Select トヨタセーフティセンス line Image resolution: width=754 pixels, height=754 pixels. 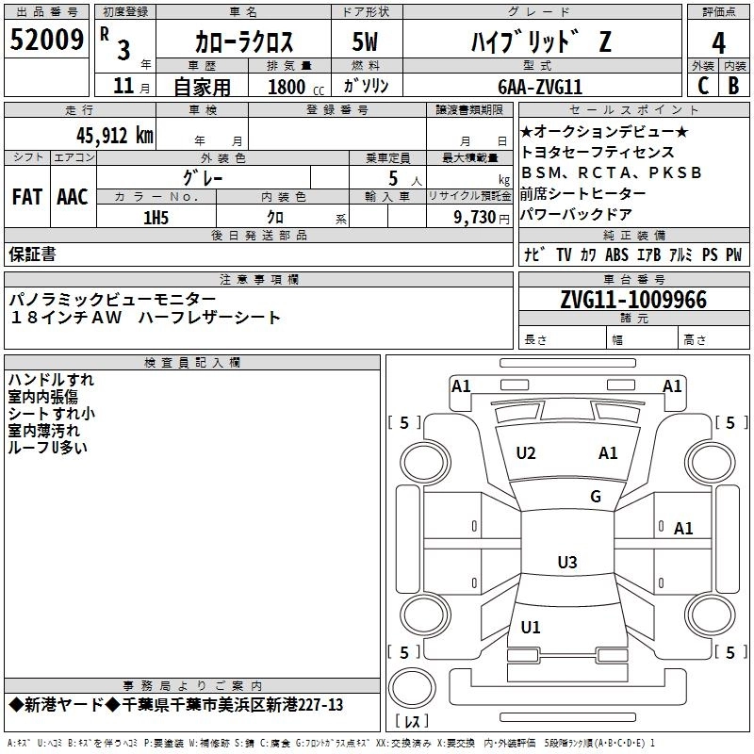598,152
